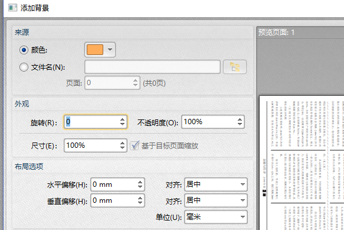The image size is (344, 230).
Task: Click the browse folder icon button
Action: pyautogui.click(x=235, y=67)
